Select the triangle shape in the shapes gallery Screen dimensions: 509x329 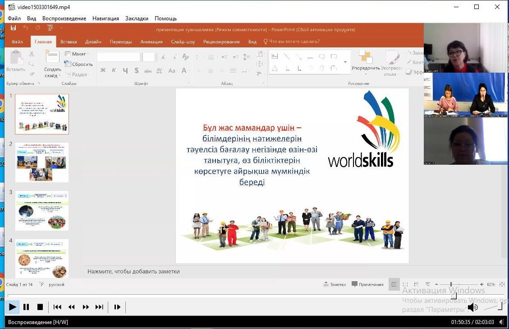point(275,68)
